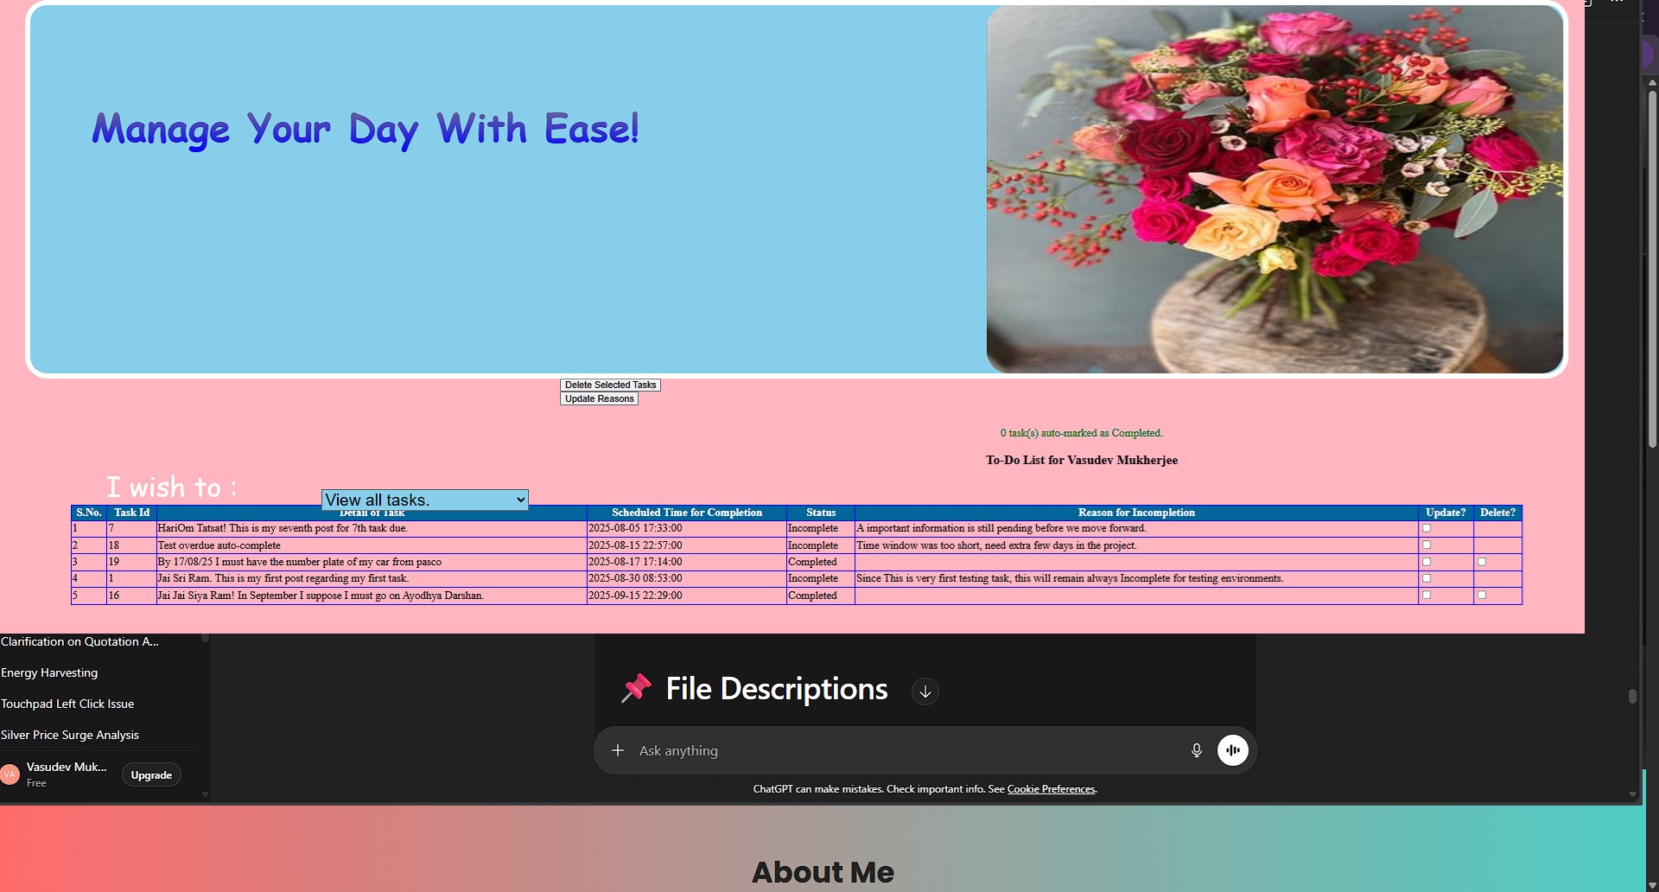
Task: Click the plus icon to attach files
Action: [x=618, y=750]
